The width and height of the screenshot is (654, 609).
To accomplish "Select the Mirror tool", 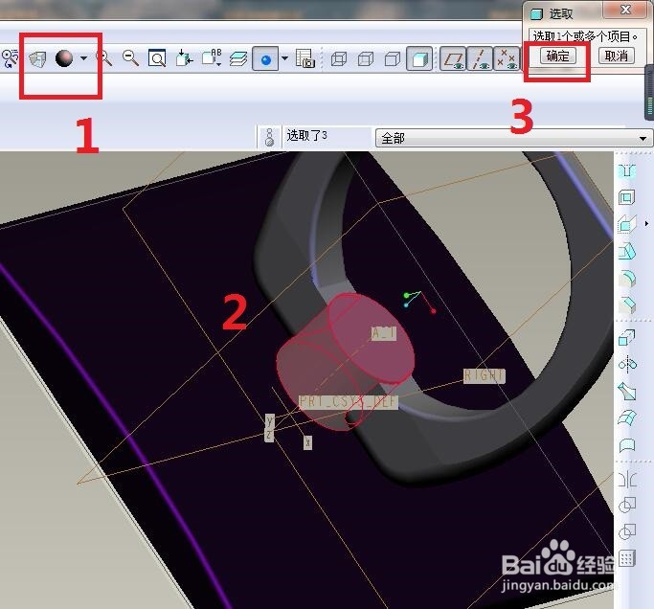I will [627, 365].
